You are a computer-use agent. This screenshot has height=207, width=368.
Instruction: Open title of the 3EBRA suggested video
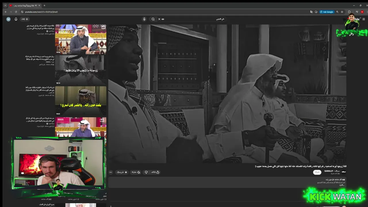[40, 58]
